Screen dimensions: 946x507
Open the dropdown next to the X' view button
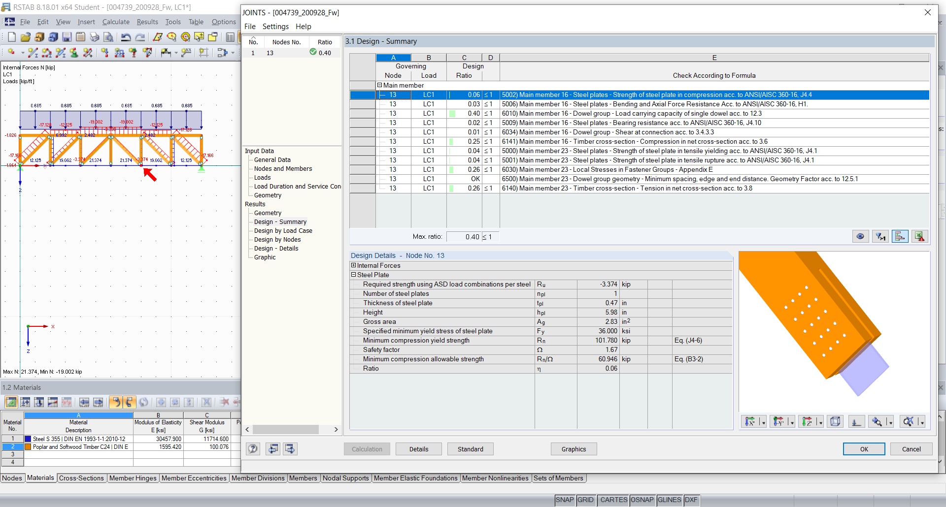click(x=763, y=421)
